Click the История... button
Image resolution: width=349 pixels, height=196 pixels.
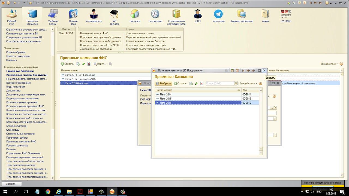tap(11, 184)
